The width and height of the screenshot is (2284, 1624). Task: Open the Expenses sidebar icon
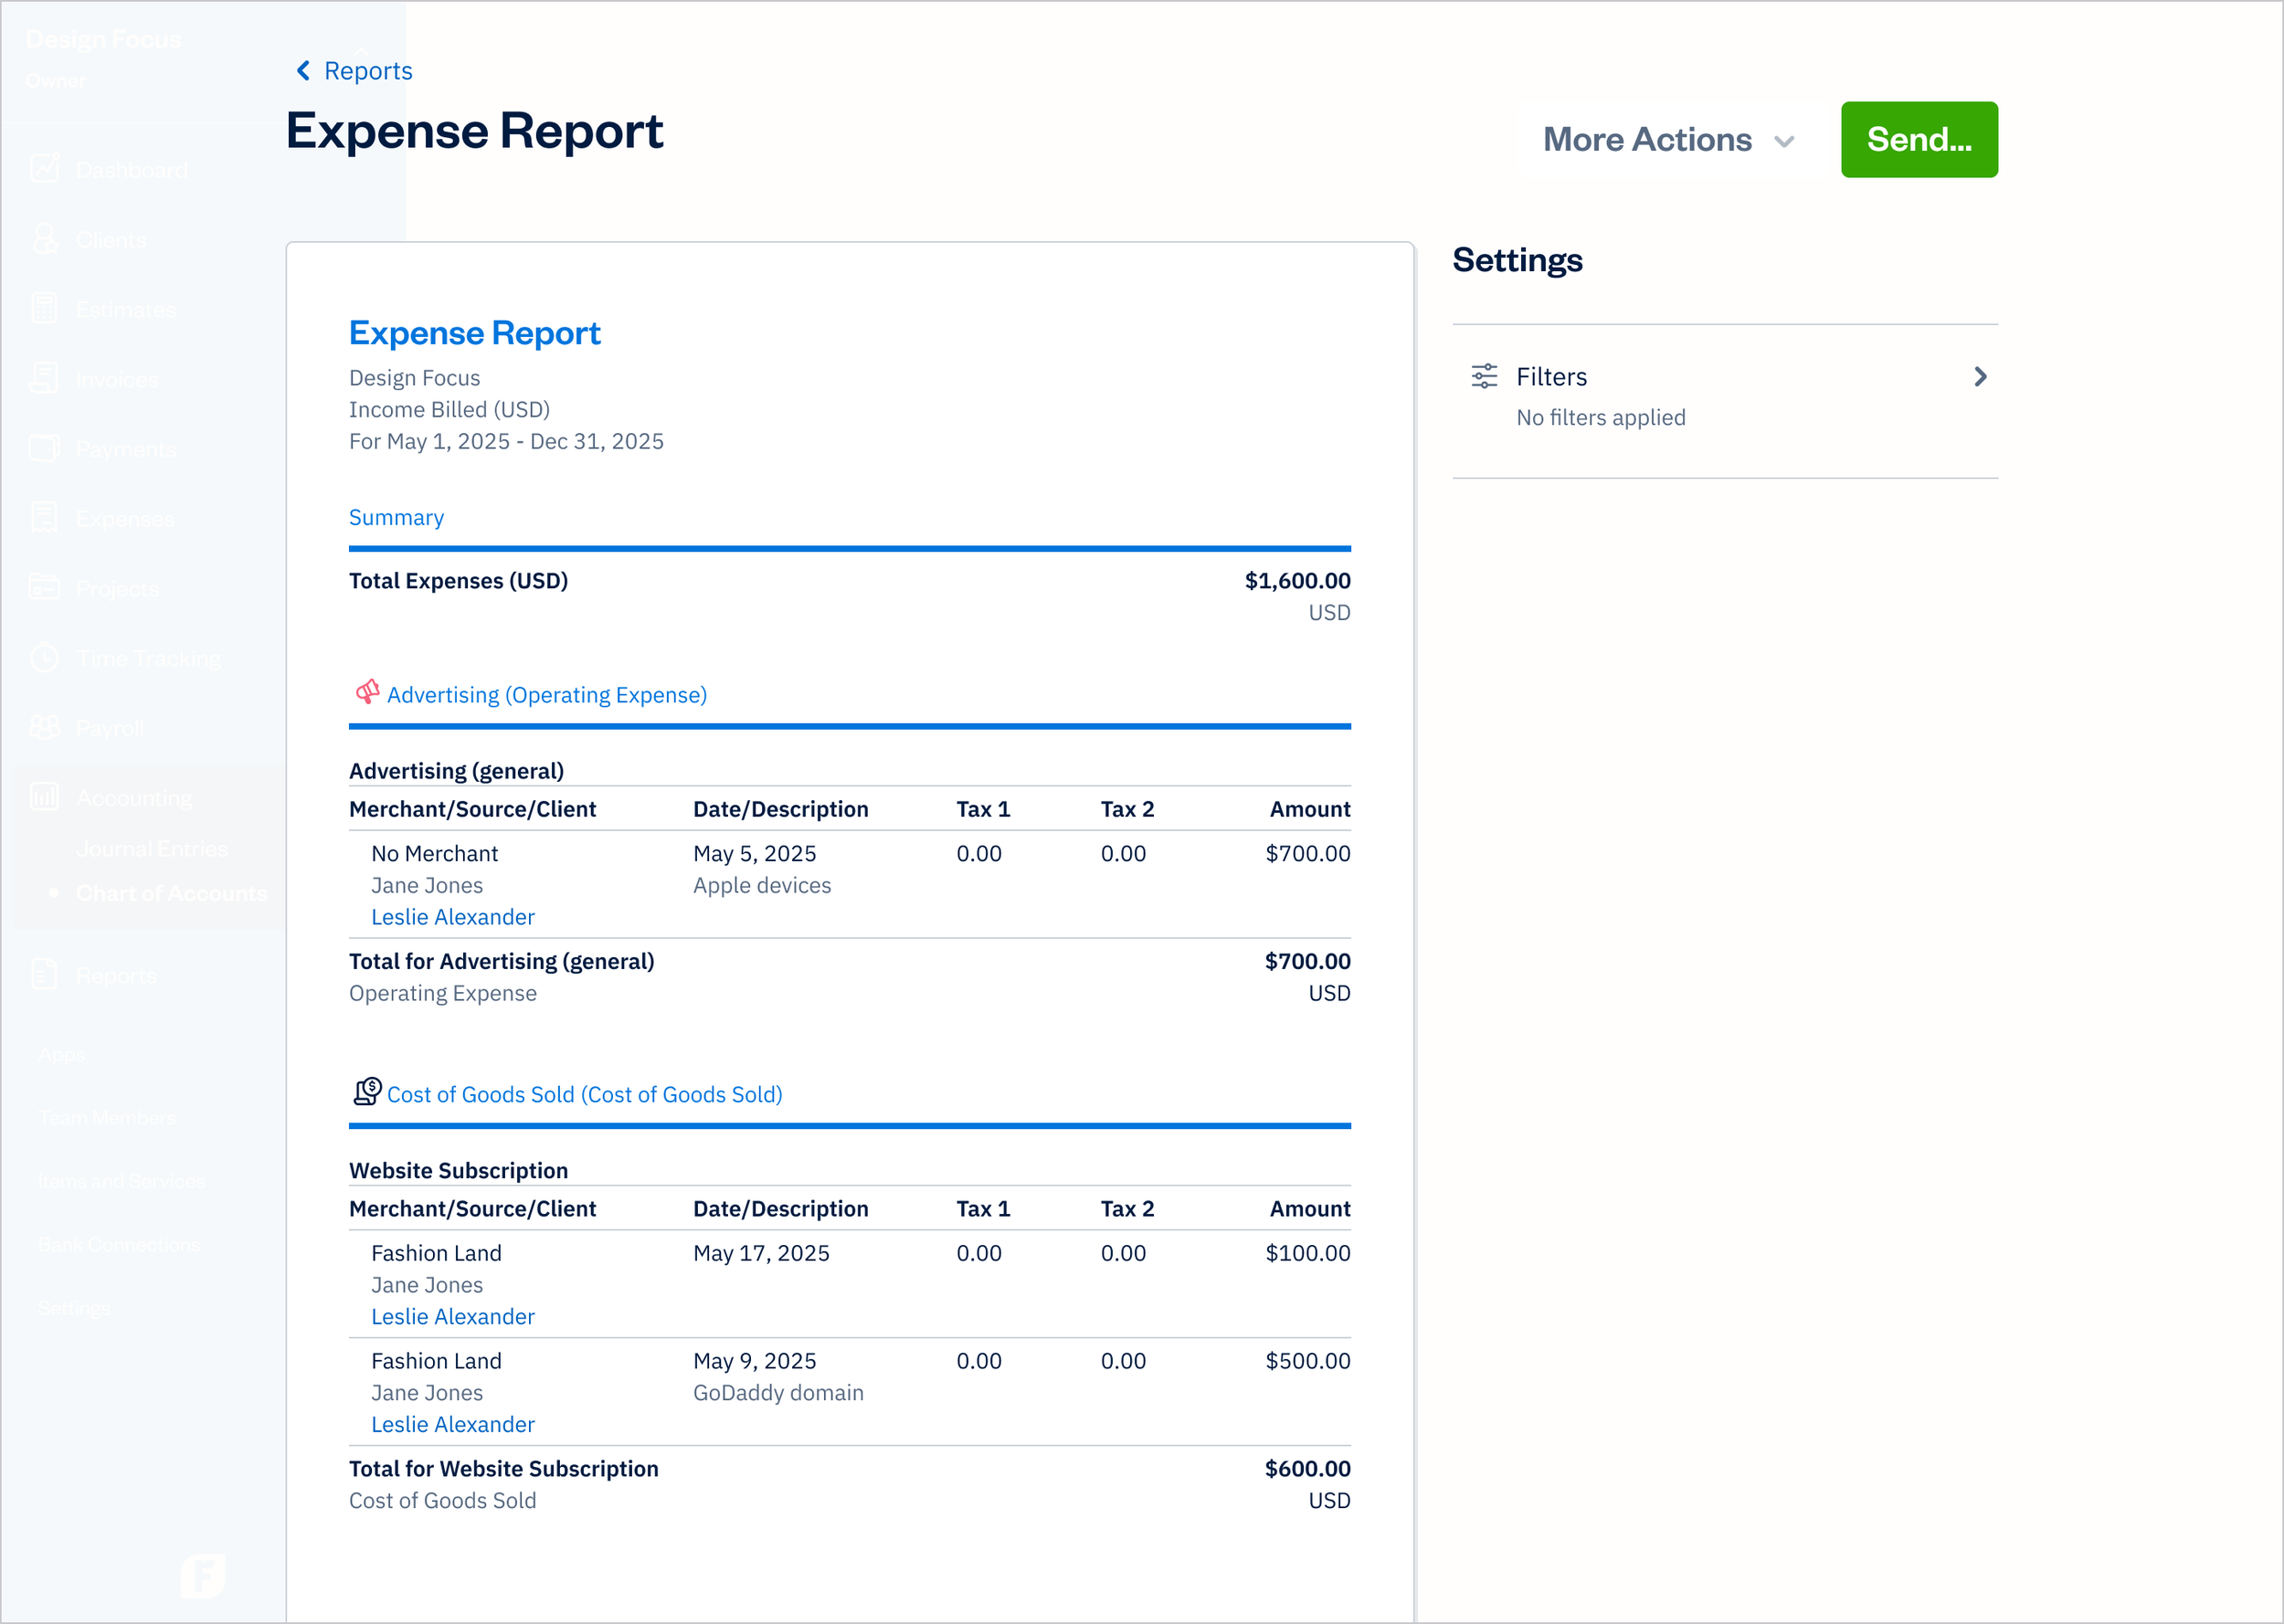(45, 518)
